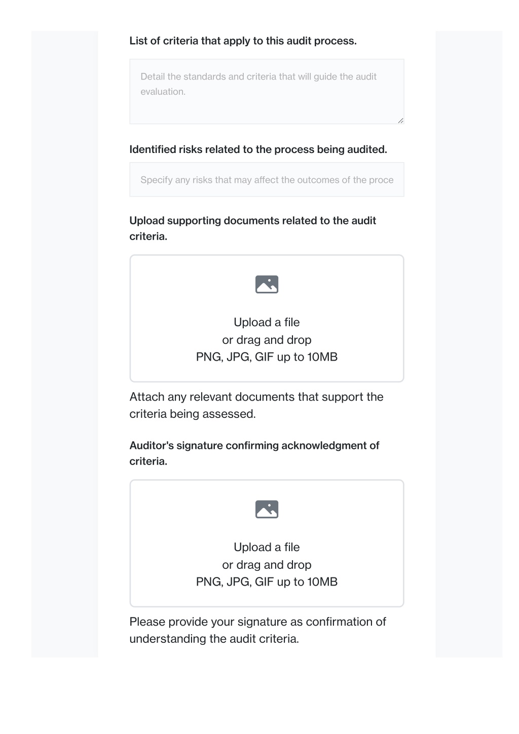This screenshot has height=734, width=519.
Task: Click 'List of criteria that apply' label
Action: pos(243,41)
